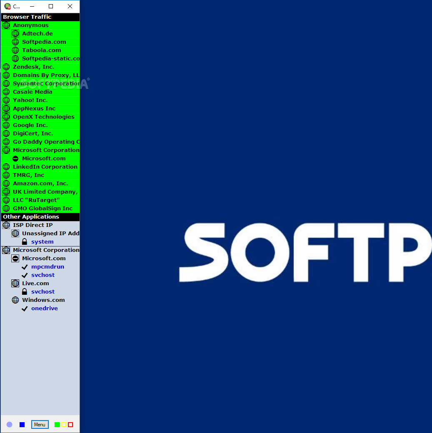
Task: Click the globe icon beside Zendesk, Inc.
Action: point(6,67)
